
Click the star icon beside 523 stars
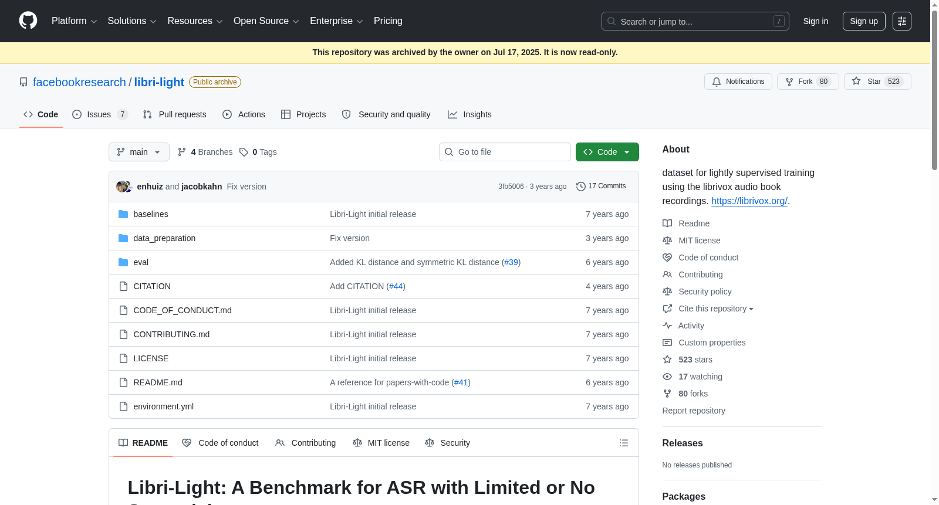(667, 360)
